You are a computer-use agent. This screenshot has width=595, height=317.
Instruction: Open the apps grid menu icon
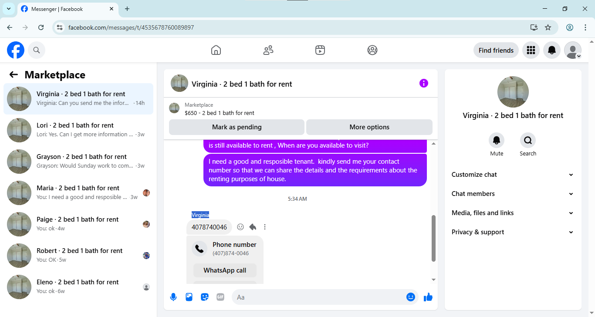[x=531, y=50]
